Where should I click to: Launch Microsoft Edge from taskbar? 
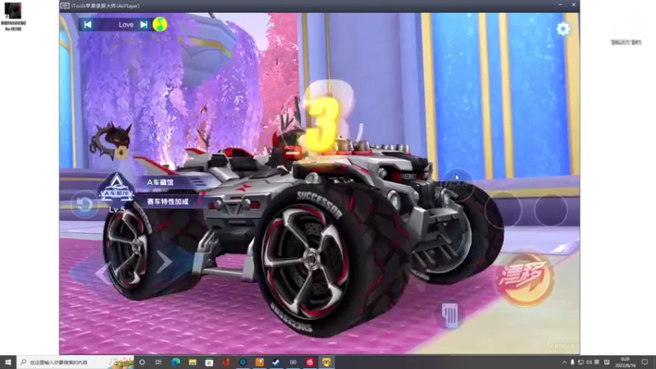point(175,362)
